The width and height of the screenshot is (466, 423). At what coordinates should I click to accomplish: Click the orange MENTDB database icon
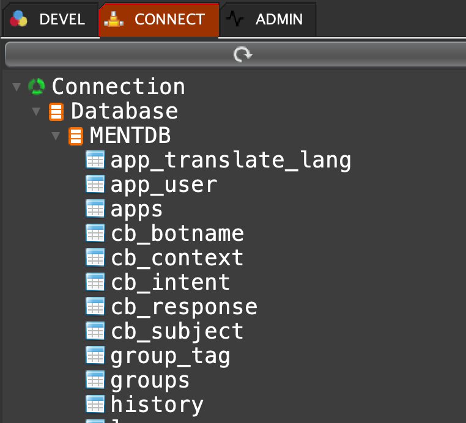(x=76, y=136)
